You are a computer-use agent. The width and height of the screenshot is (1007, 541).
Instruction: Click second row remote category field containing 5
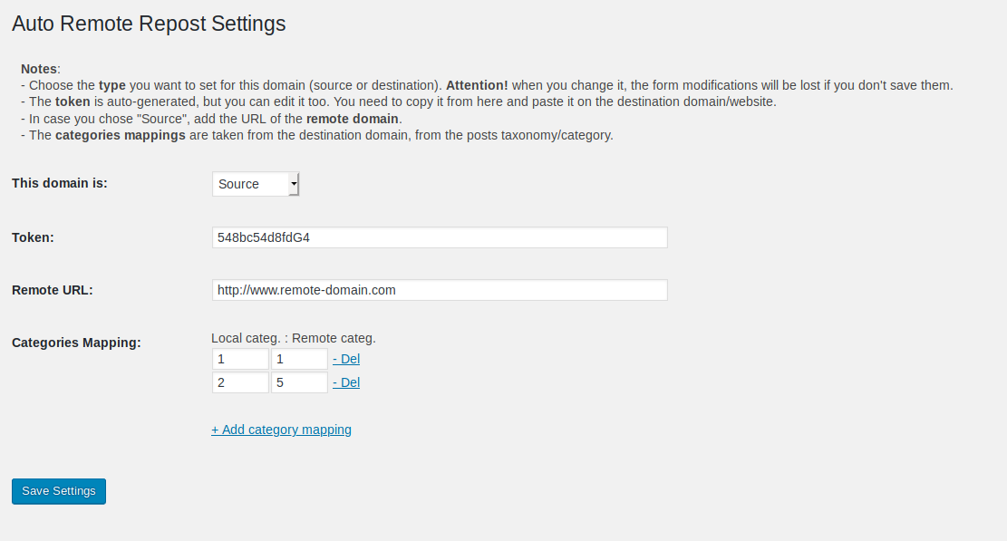pyautogui.click(x=299, y=382)
